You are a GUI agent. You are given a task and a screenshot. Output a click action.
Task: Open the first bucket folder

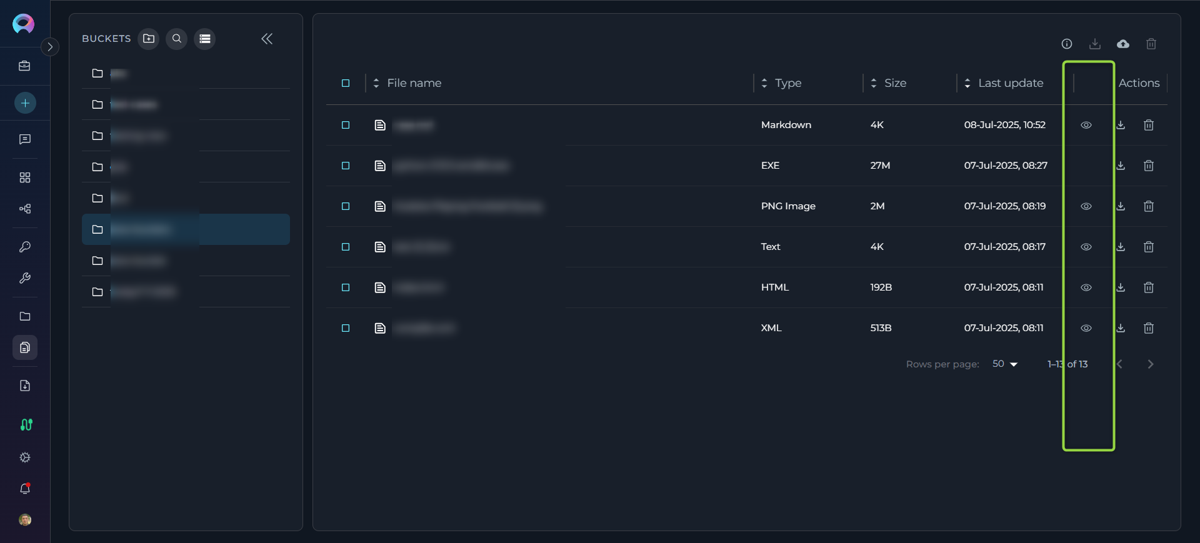pyautogui.click(x=186, y=73)
